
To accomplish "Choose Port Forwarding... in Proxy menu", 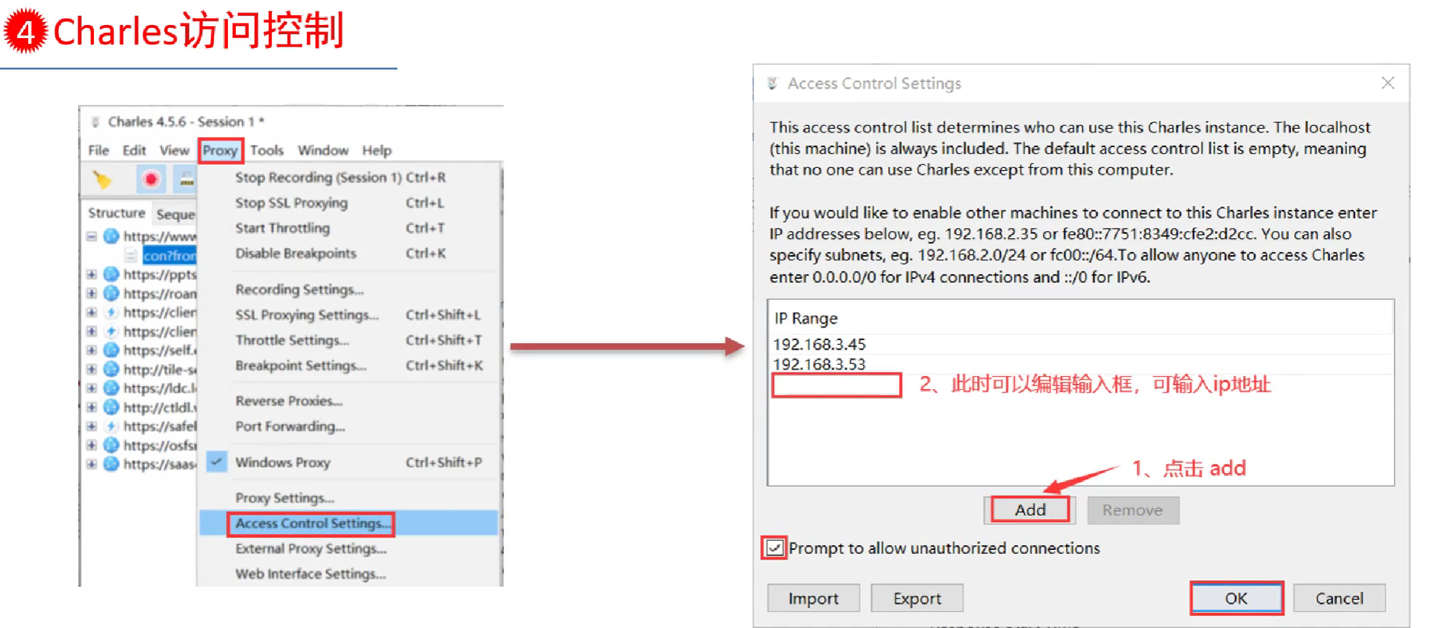I will click(348, 427).
